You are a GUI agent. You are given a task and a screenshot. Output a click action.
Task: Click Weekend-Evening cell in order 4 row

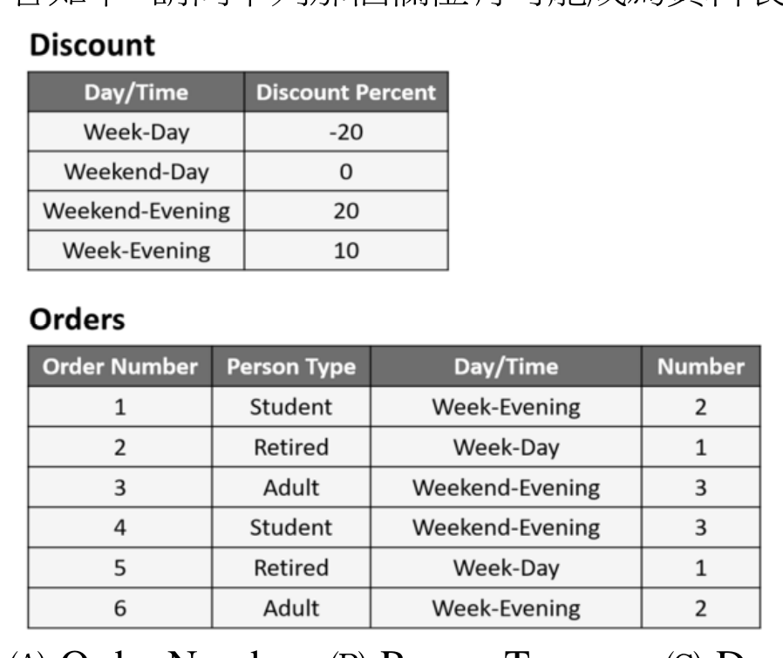coord(506,527)
